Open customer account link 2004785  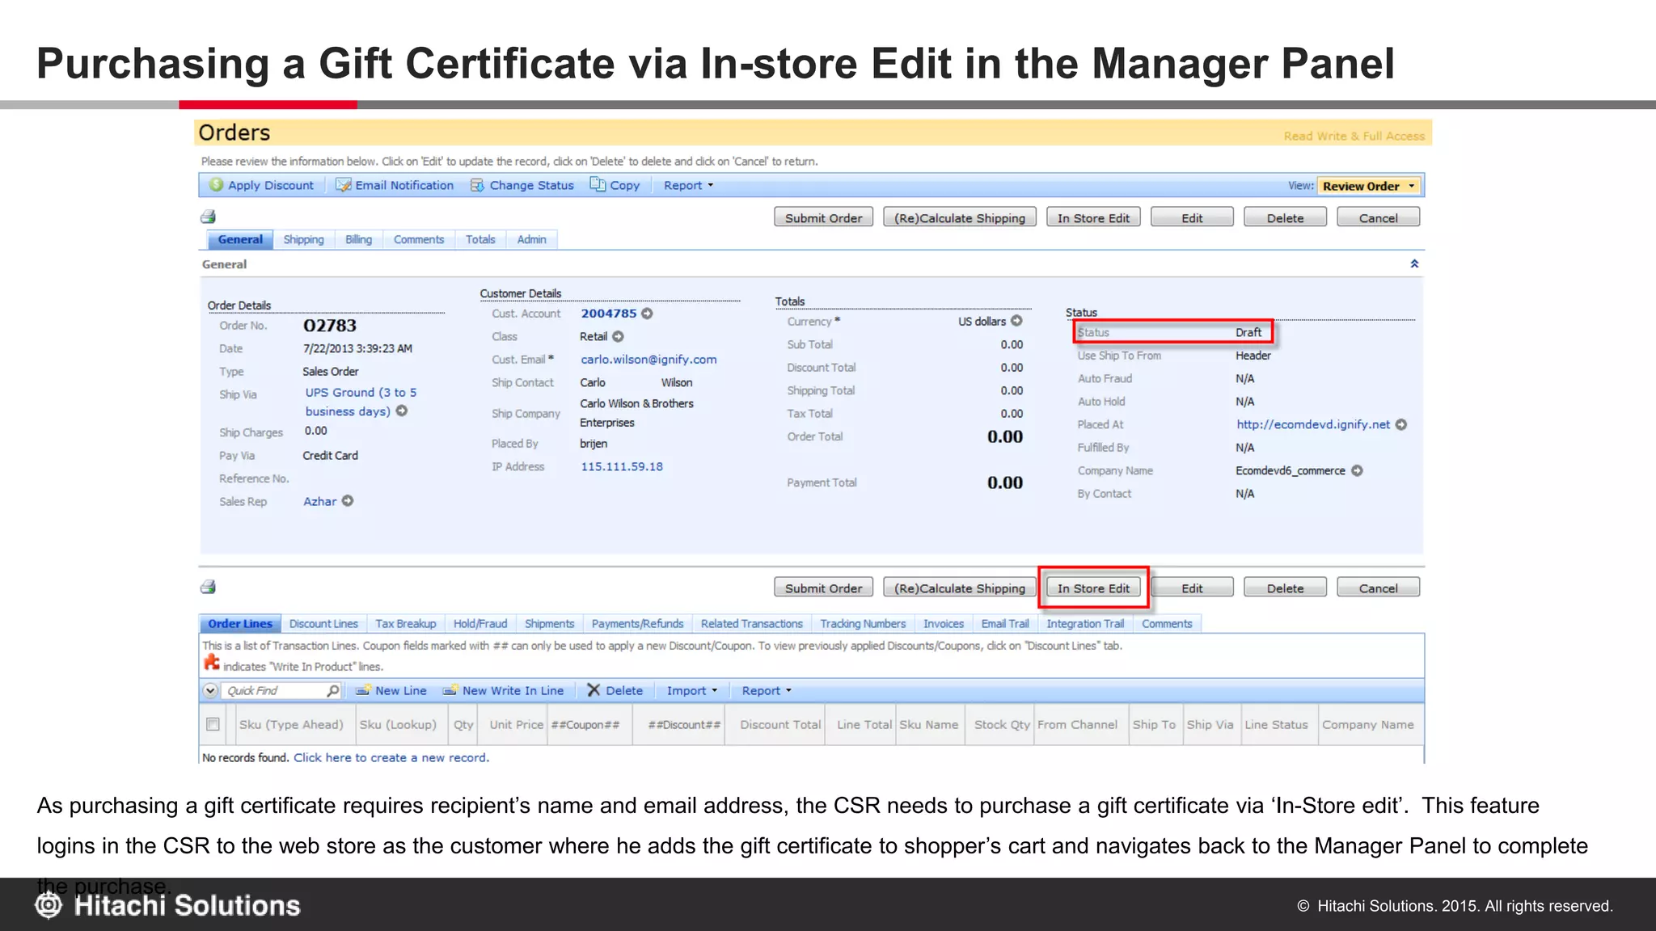point(608,314)
